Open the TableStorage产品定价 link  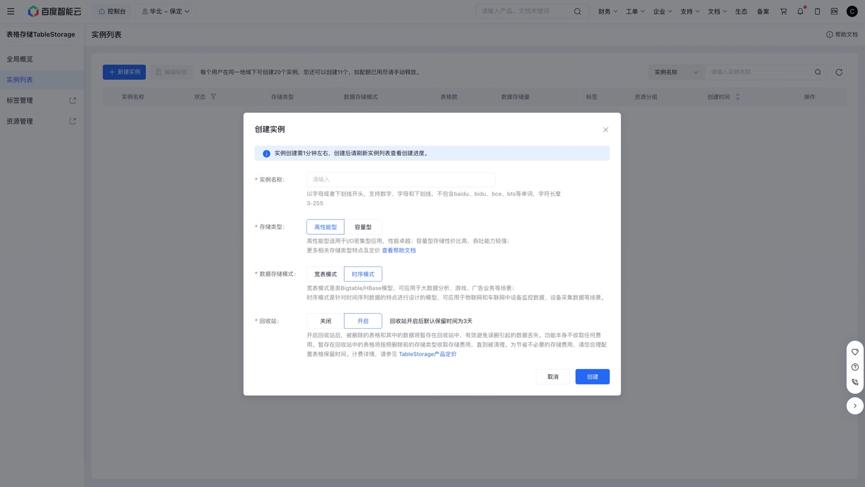[x=427, y=354]
